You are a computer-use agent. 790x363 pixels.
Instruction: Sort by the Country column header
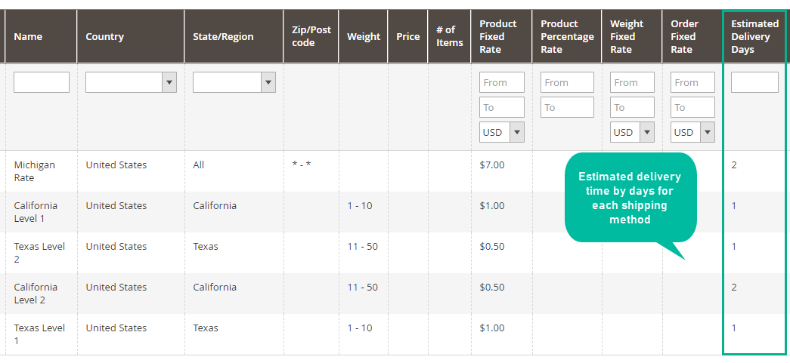[105, 37]
